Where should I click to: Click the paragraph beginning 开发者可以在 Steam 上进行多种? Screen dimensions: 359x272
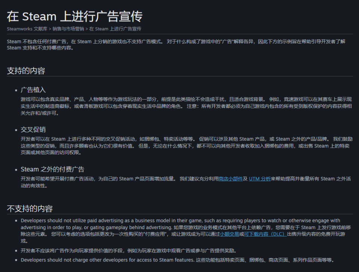click(186, 146)
